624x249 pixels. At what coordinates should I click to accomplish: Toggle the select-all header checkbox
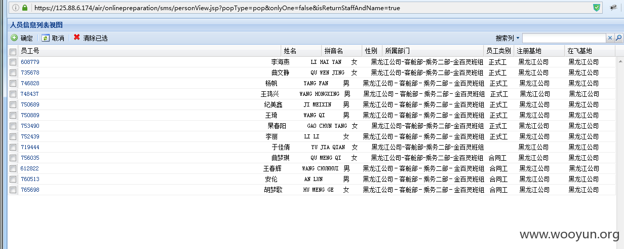13,51
